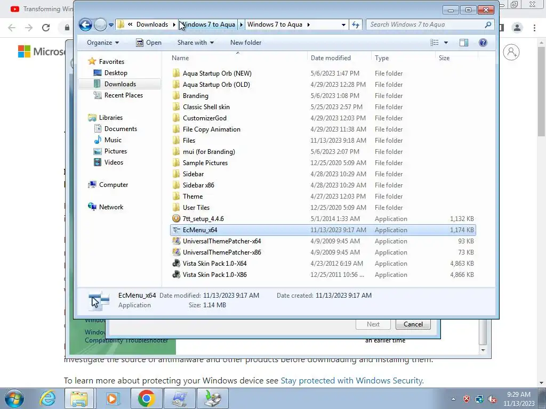The width and height of the screenshot is (546, 409).
Task: Click the Chrome reload button
Action: pyautogui.click(x=46, y=28)
